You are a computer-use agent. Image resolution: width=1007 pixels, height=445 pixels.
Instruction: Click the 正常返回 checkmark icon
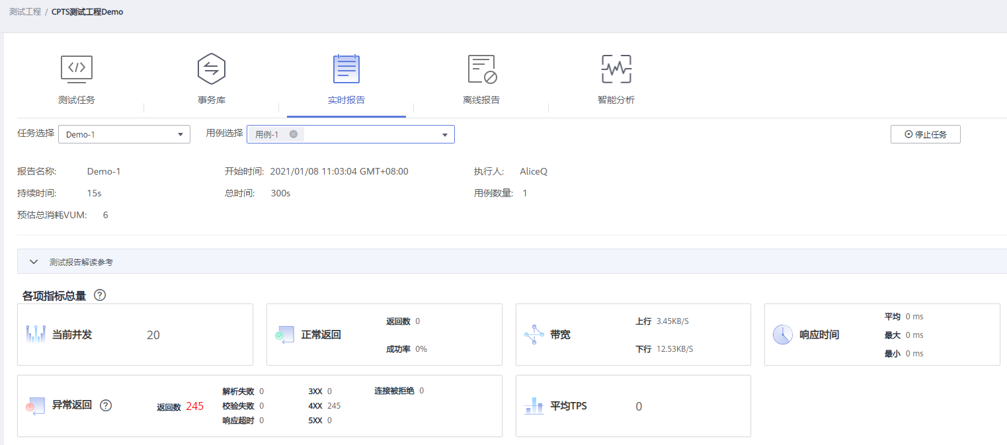click(284, 335)
